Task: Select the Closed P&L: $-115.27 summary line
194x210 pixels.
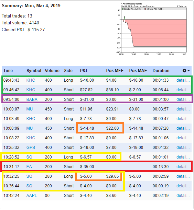Action: click(x=23, y=30)
